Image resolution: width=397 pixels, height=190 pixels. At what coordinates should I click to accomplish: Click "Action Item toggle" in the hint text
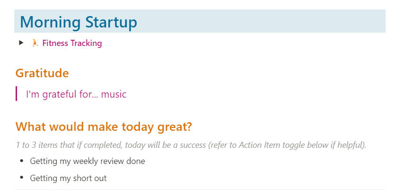pos(275,145)
